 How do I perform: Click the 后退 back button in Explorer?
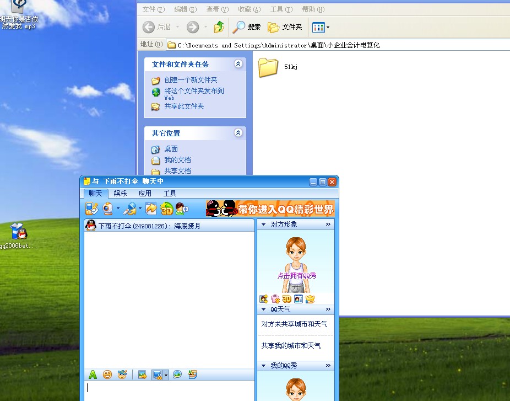tap(157, 26)
